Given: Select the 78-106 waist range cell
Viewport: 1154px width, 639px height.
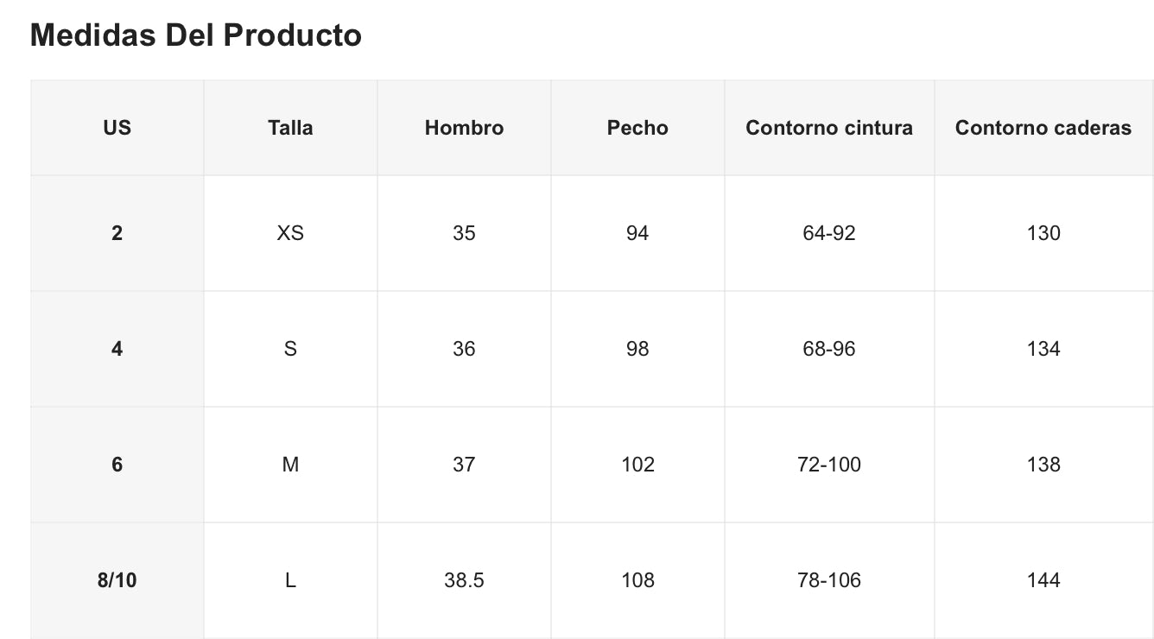Looking at the screenshot, I should [829, 580].
